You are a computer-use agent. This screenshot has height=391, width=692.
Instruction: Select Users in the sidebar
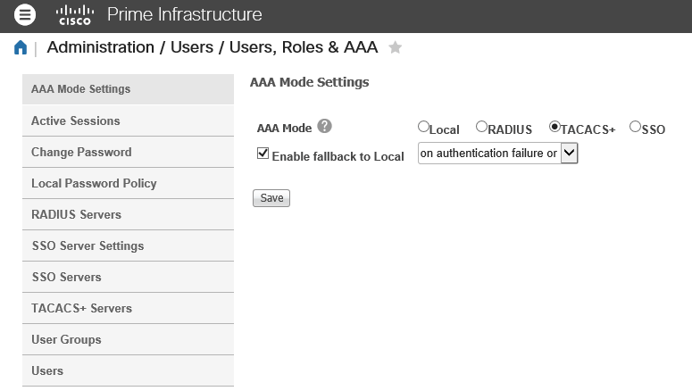47,370
